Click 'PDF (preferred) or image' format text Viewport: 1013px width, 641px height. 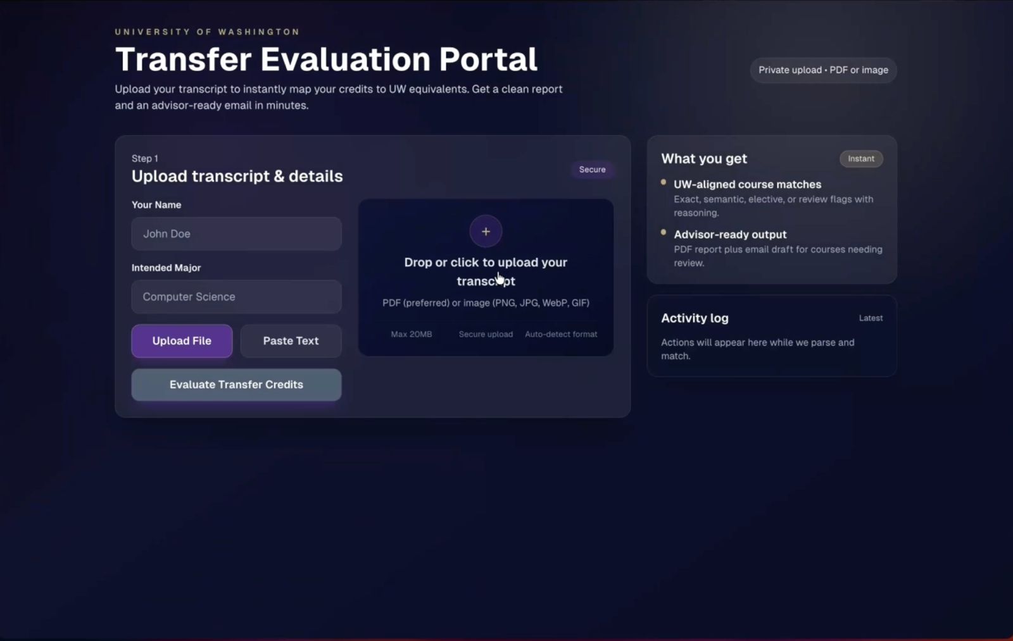[486, 303]
